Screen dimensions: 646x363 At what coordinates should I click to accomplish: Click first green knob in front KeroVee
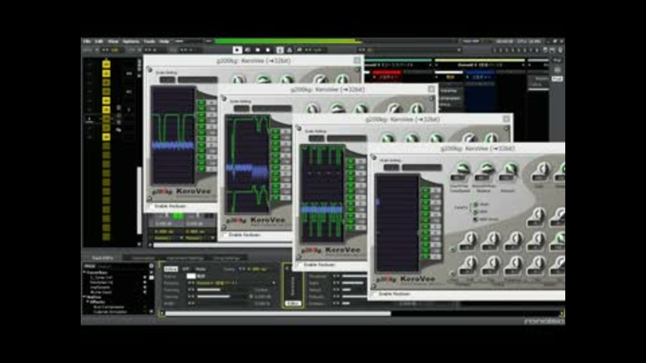[x=463, y=169]
